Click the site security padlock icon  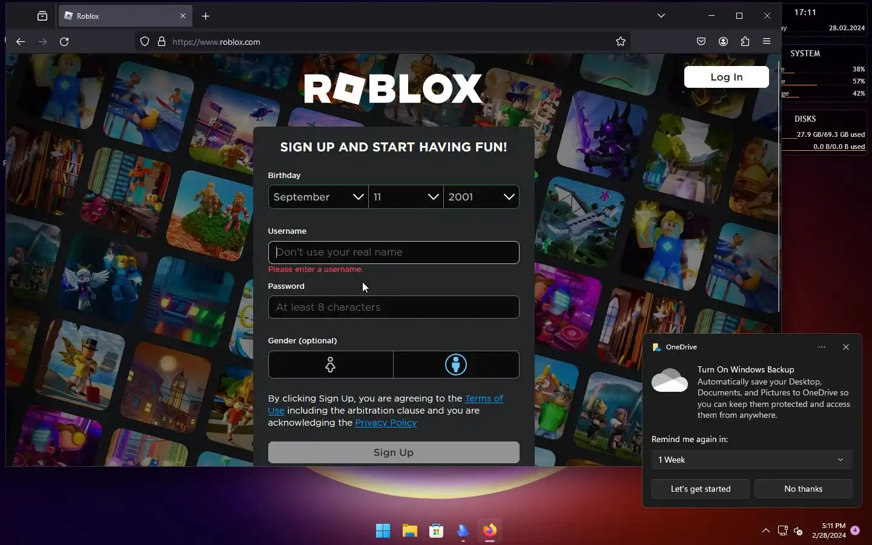coord(162,42)
